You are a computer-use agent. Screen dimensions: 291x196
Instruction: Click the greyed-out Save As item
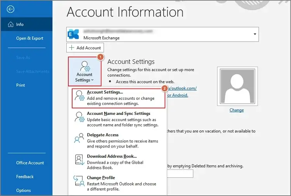tap(23, 57)
